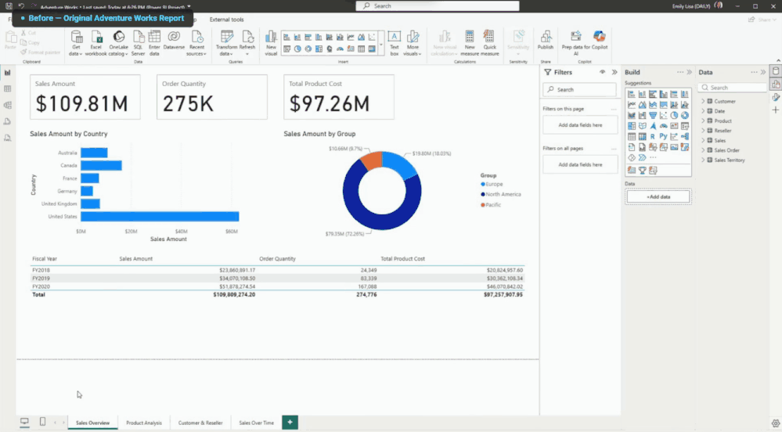Click the Pacific legend entry
Image resolution: width=782 pixels, height=432 pixels.
click(491, 205)
